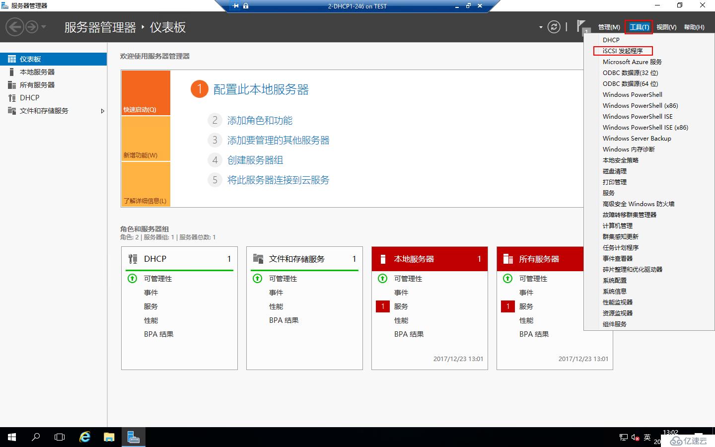Open the 本地服务器 tile header
This screenshot has height=447, width=715.
[x=429, y=259]
